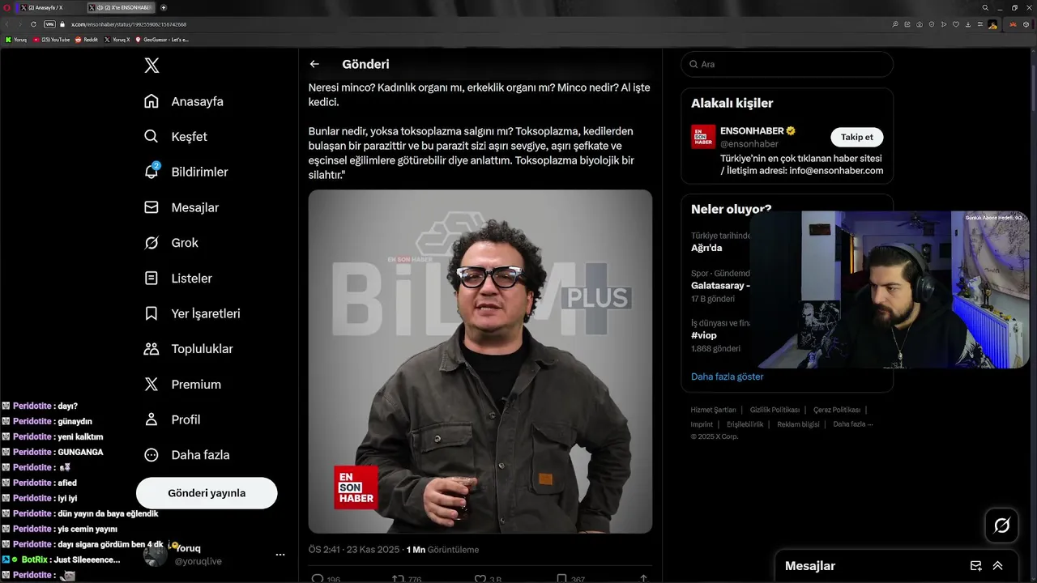Click Daha fazla göster link
This screenshot has width=1037, height=583.
click(x=727, y=377)
